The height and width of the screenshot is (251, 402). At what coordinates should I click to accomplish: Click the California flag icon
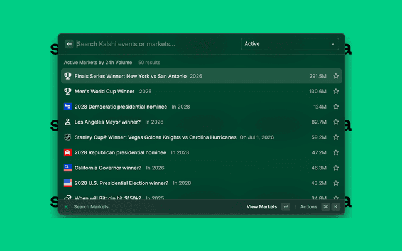click(x=68, y=168)
